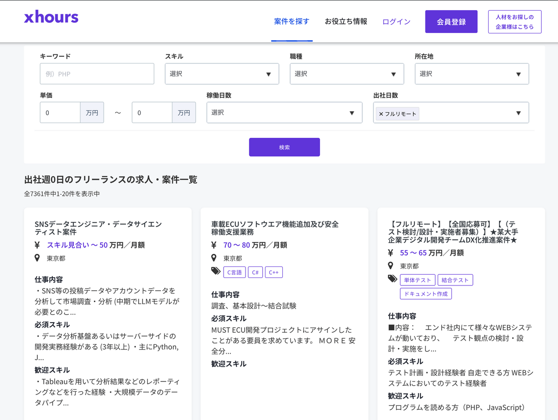Click 調査、基本設計〜結合試験 text
Image resolution: width=558 pixels, height=420 pixels.
pos(254,306)
